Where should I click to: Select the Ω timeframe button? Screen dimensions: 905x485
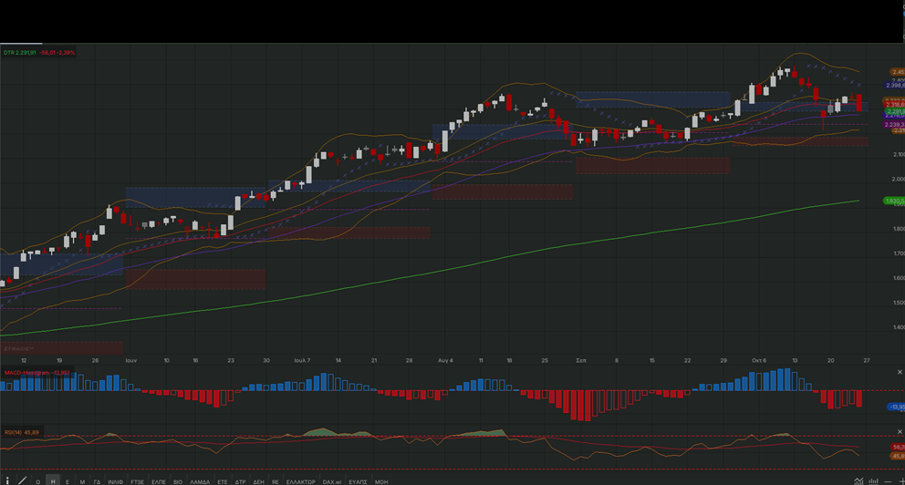point(38,481)
